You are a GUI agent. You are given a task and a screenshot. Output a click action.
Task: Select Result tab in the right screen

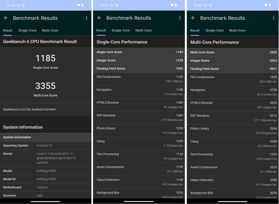pyautogui.click(x=195, y=31)
